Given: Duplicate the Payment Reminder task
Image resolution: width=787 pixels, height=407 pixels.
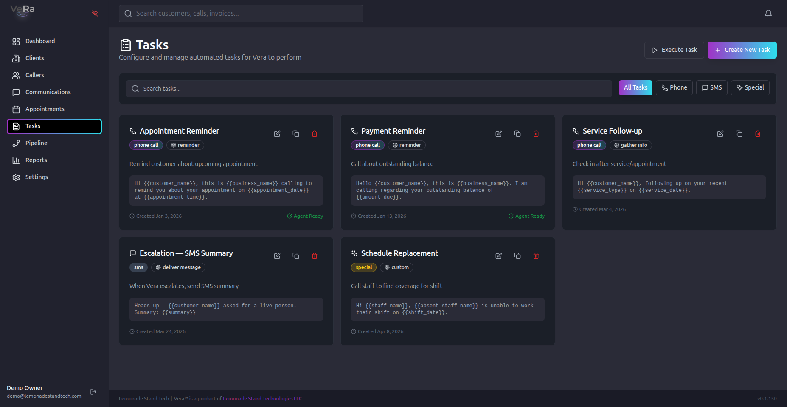Looking at the screenshot, I should tap(517, 134).
